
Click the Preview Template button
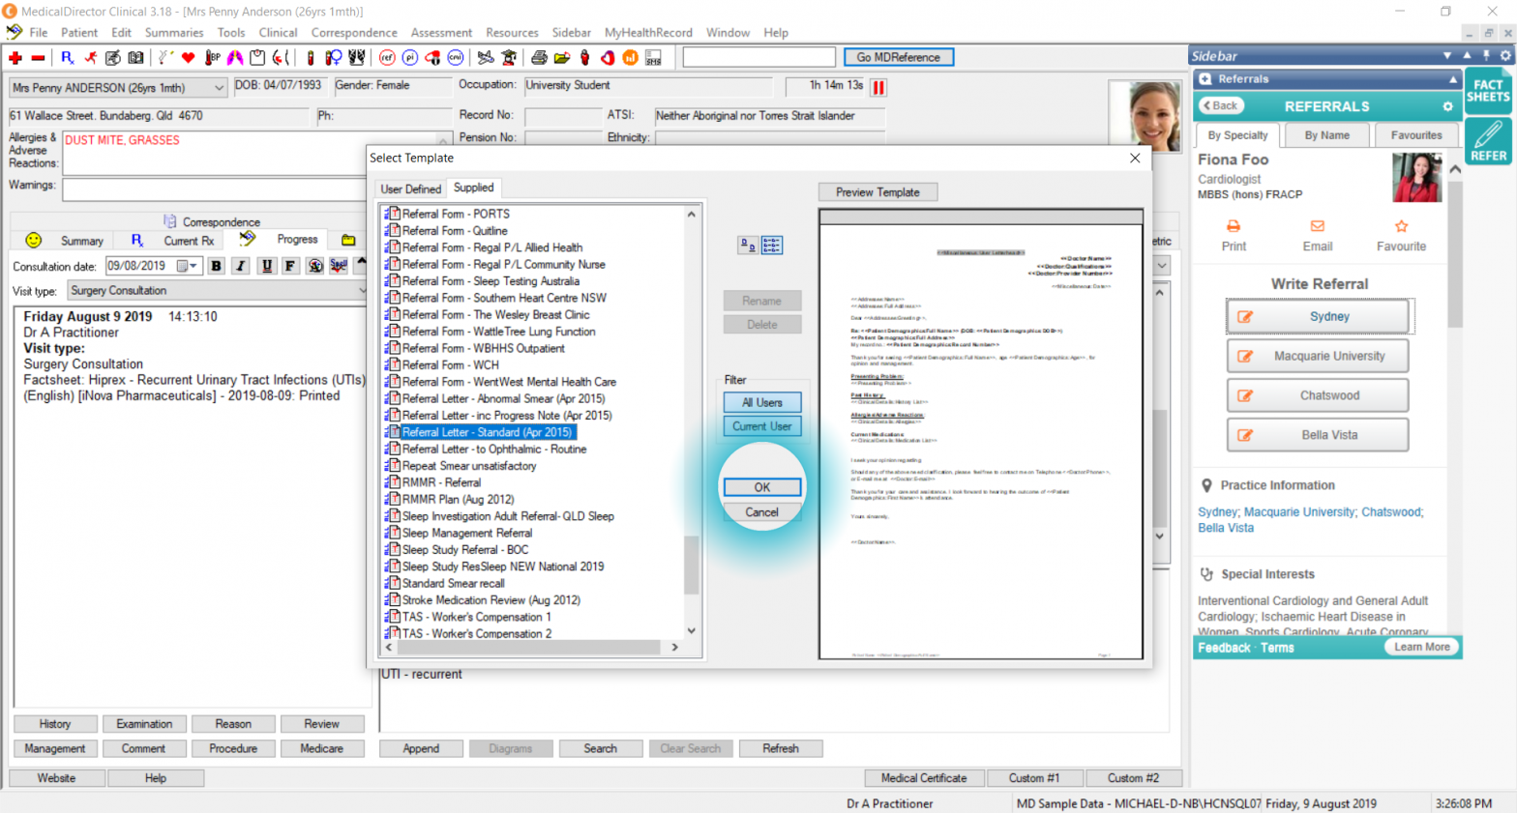(x=877, y=192)
